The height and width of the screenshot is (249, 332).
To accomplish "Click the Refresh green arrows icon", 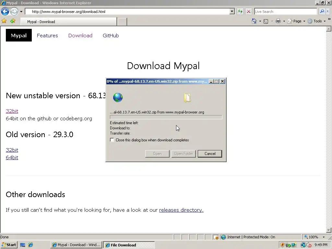I will (x=240, y=11).
